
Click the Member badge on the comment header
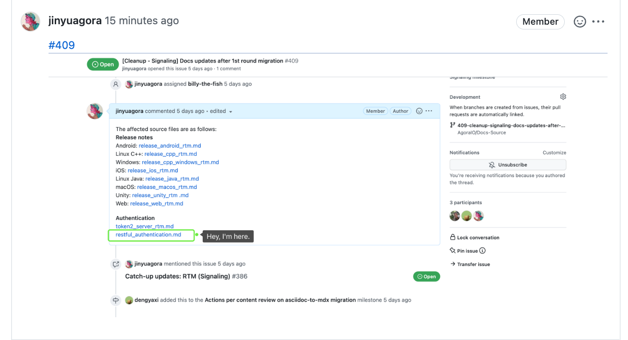(x=375, y=111)
